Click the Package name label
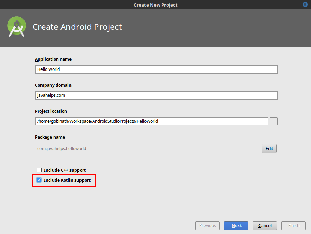This screenshot has width=311, height=234. [x=50, y=137]
